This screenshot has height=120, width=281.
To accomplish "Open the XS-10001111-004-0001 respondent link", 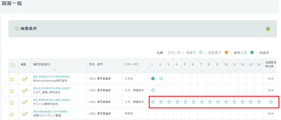I will (x=52, y=77).
